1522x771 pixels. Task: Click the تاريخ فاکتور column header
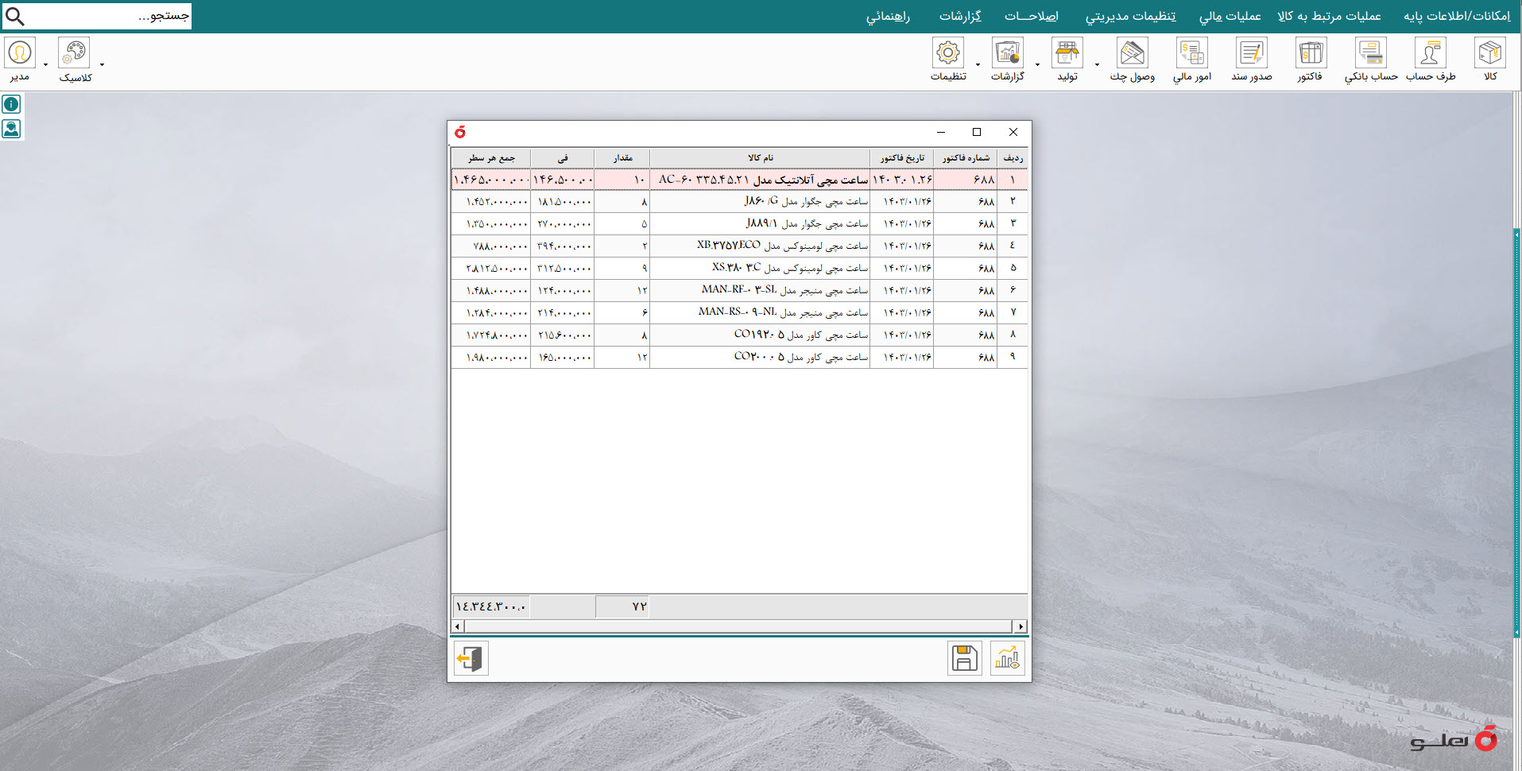coord(902,157)
